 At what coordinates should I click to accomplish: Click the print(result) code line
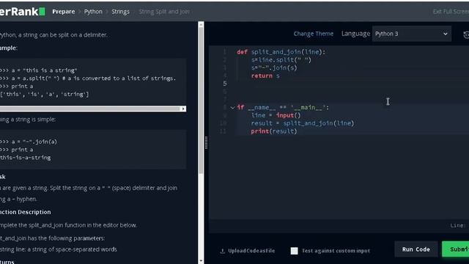(274, 131)
